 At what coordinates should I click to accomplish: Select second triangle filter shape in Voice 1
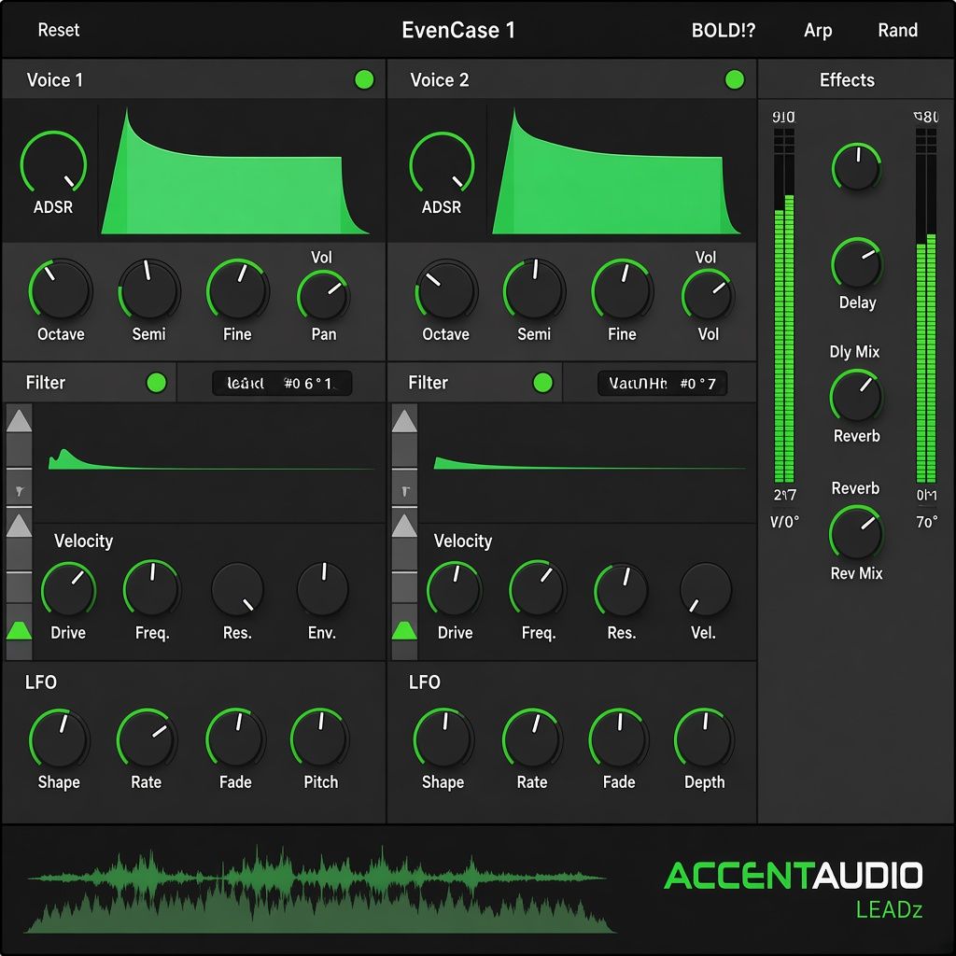[19, 525]
